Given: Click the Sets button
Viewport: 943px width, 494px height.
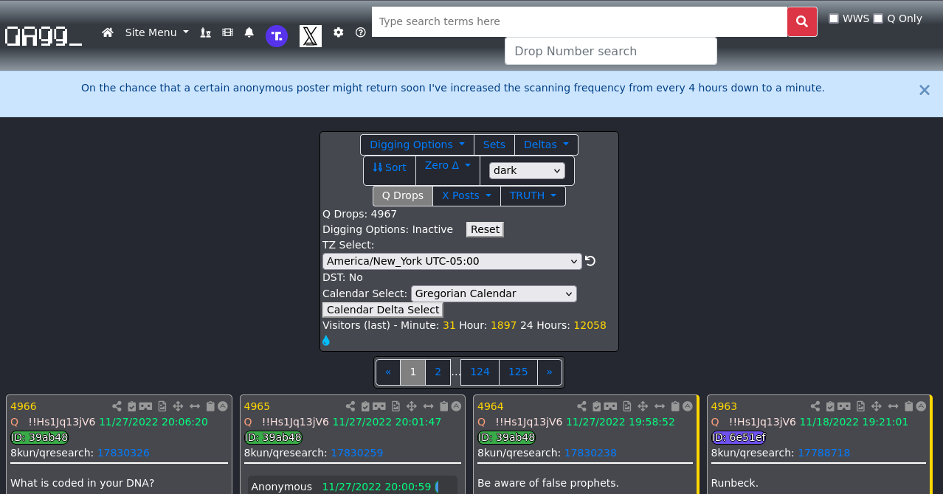Looking at the screenshot, I should pos(494,145).
